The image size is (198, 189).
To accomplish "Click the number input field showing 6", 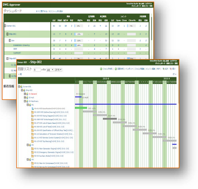I will [x=37, y=70].
